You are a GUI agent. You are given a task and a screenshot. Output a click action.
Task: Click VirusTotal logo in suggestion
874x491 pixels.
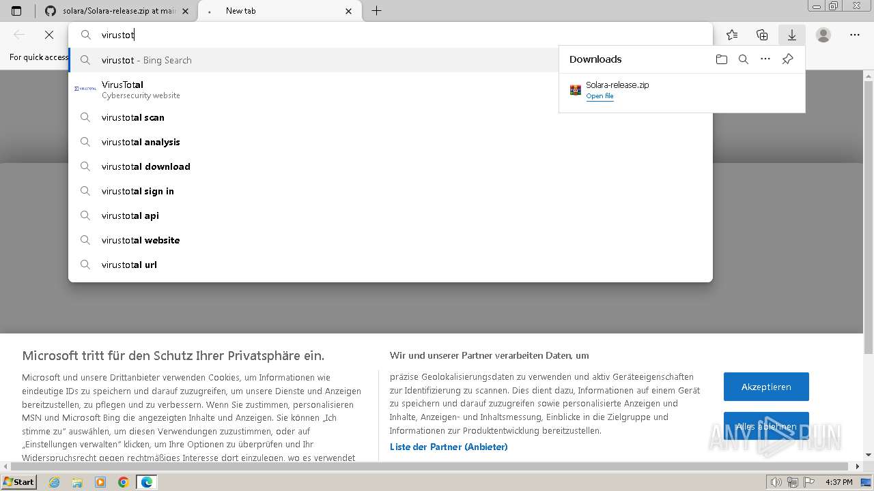tap(85, 89)
